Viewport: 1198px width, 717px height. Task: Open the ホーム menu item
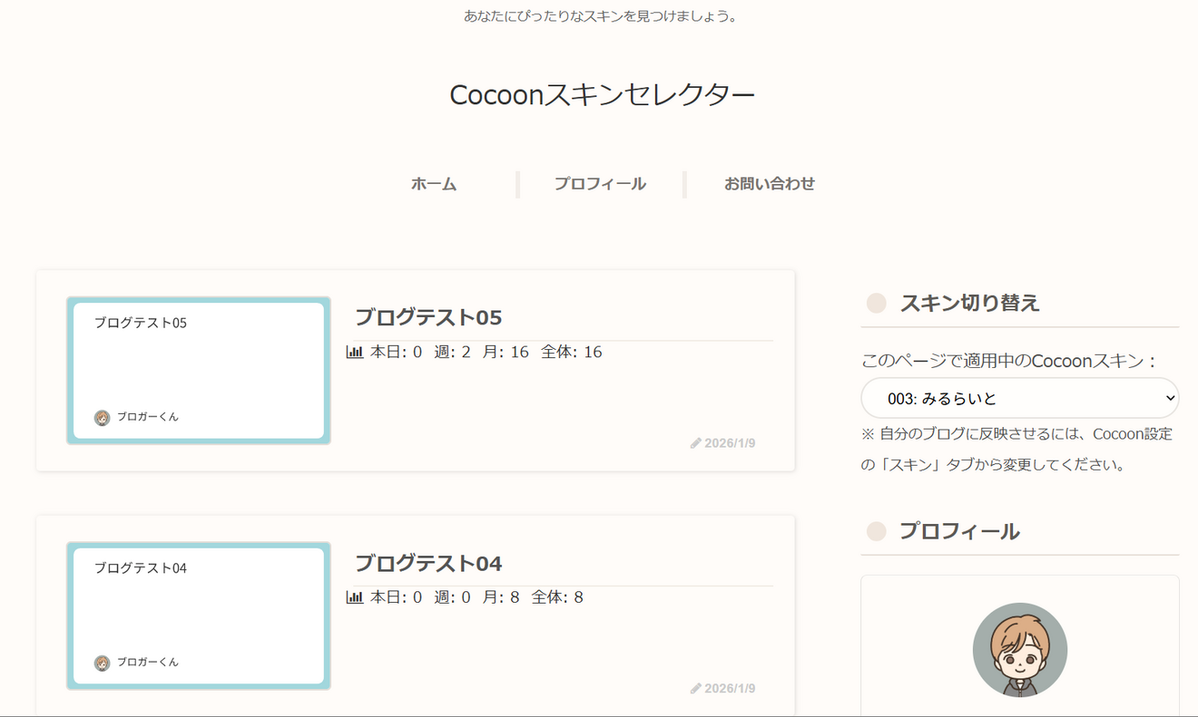(434, 184)
